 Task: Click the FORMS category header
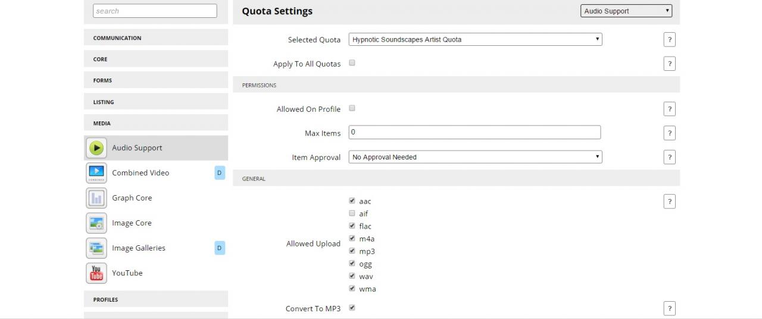tap(156, 80)
